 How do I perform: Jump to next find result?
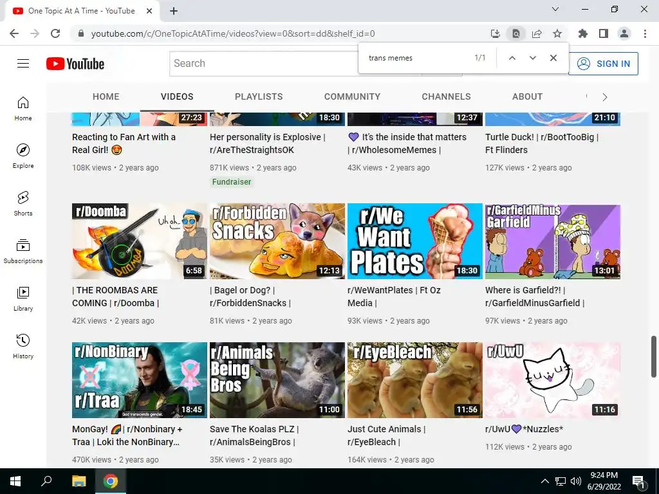(x=532, y=58)
